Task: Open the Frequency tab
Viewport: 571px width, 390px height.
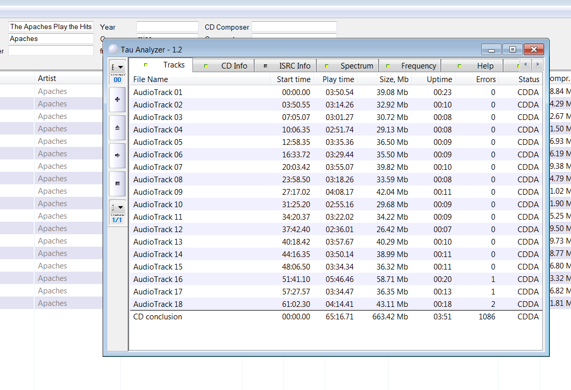Action: [x=410, y=65]
